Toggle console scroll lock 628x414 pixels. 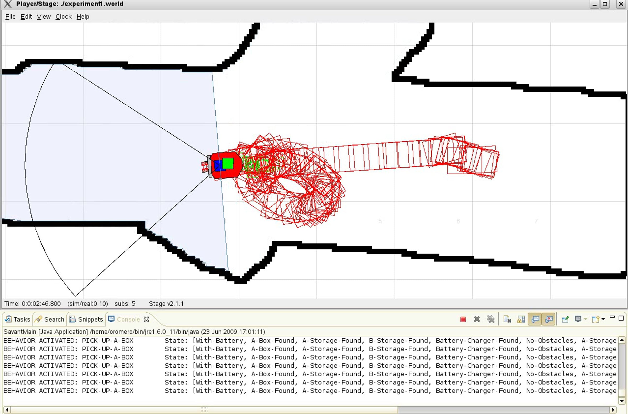[x=521, y=319]
